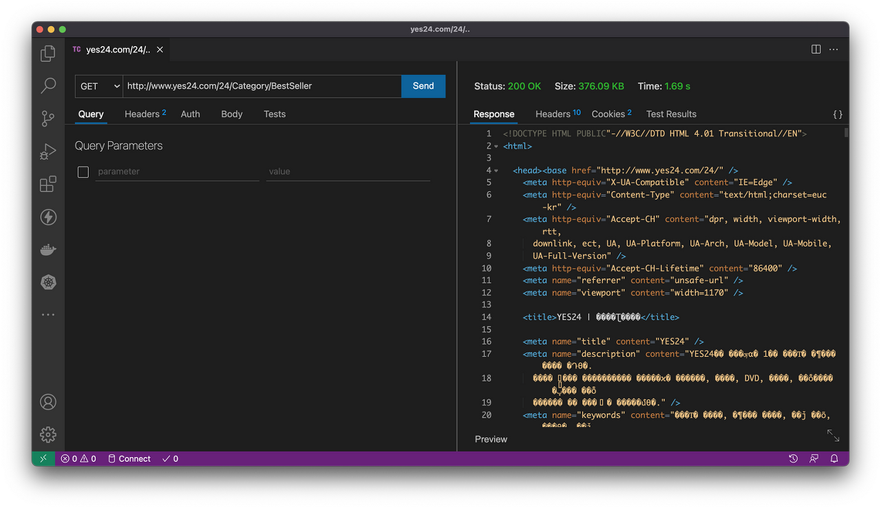Expand the response panel with arrows icon
Screen dimensions: 881x508
(833, 435)
